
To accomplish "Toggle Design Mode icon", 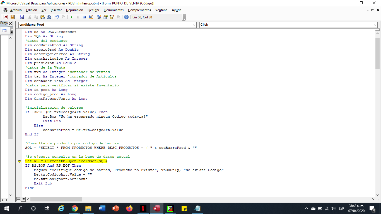I will tap(91, 17).
